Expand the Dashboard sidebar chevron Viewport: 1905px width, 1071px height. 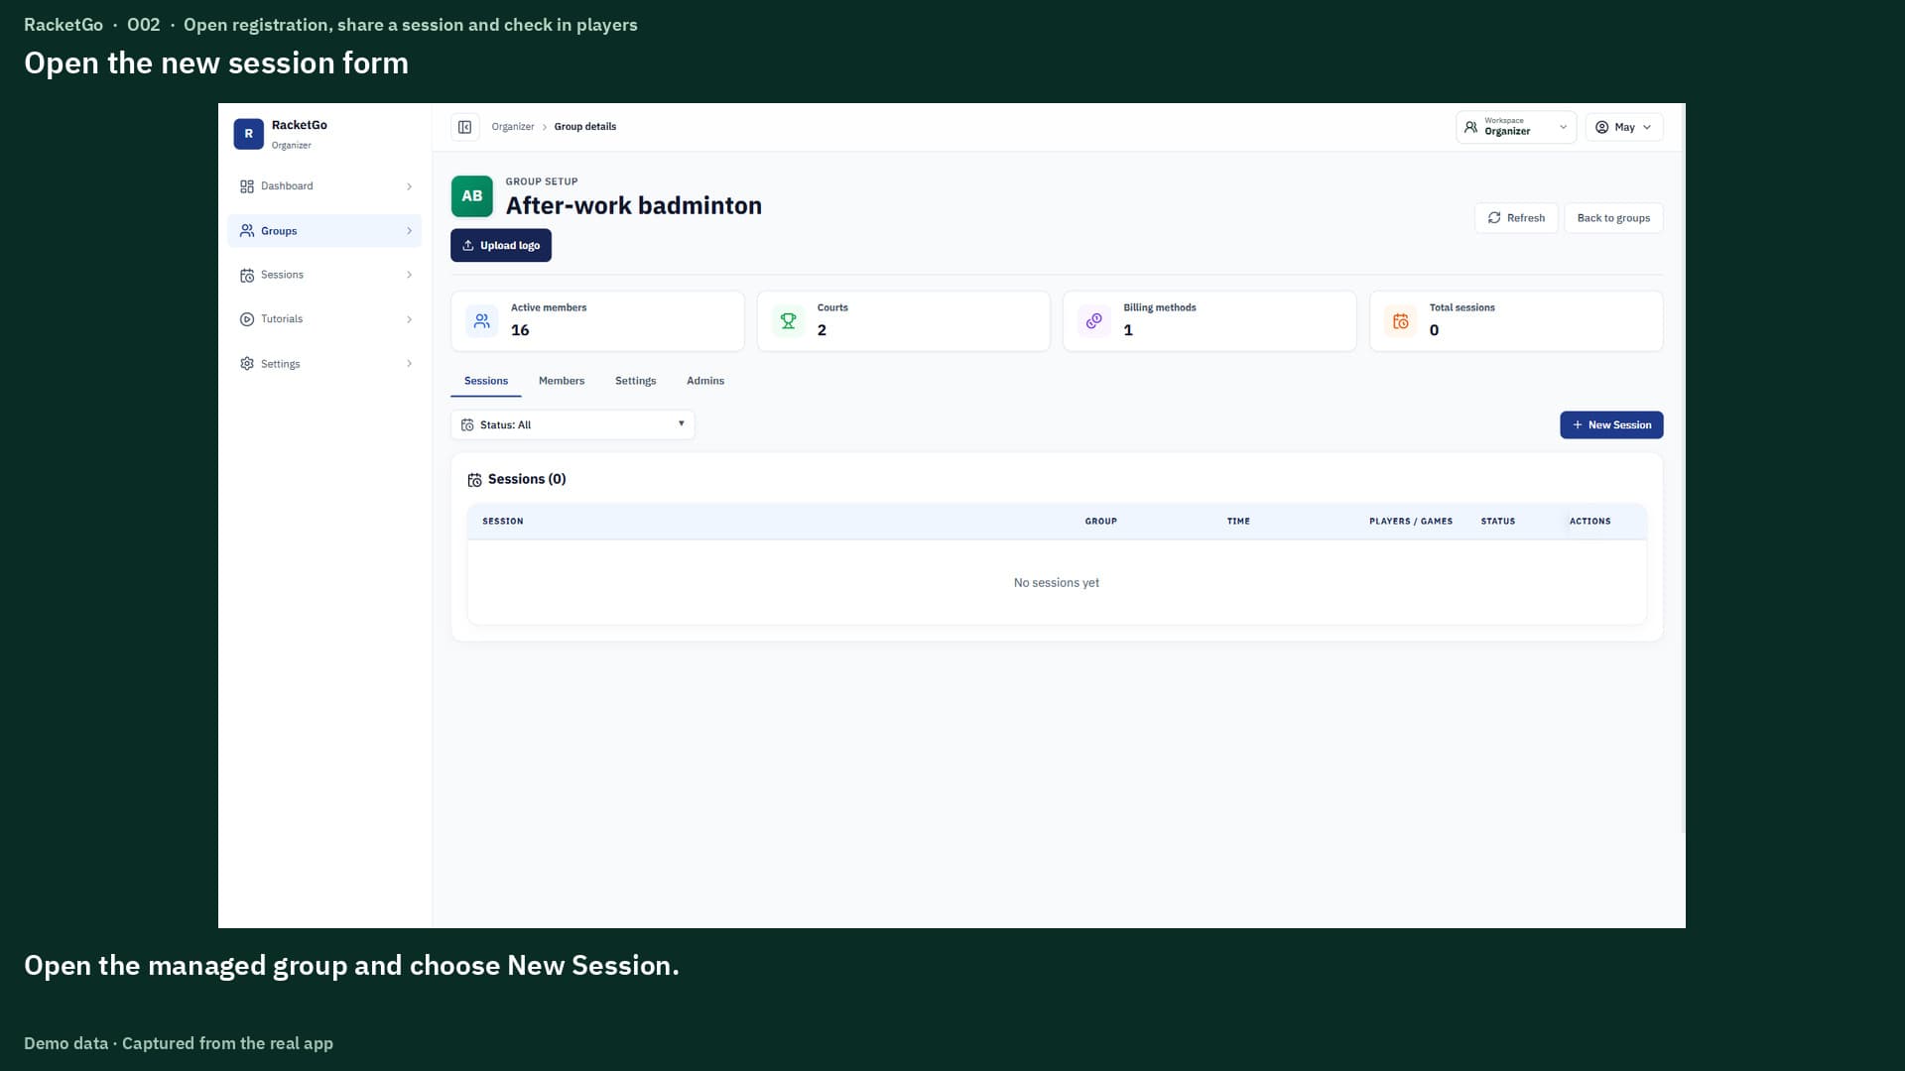[x=409, y=186]
